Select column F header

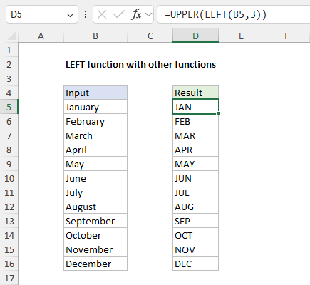click(286, 36)
